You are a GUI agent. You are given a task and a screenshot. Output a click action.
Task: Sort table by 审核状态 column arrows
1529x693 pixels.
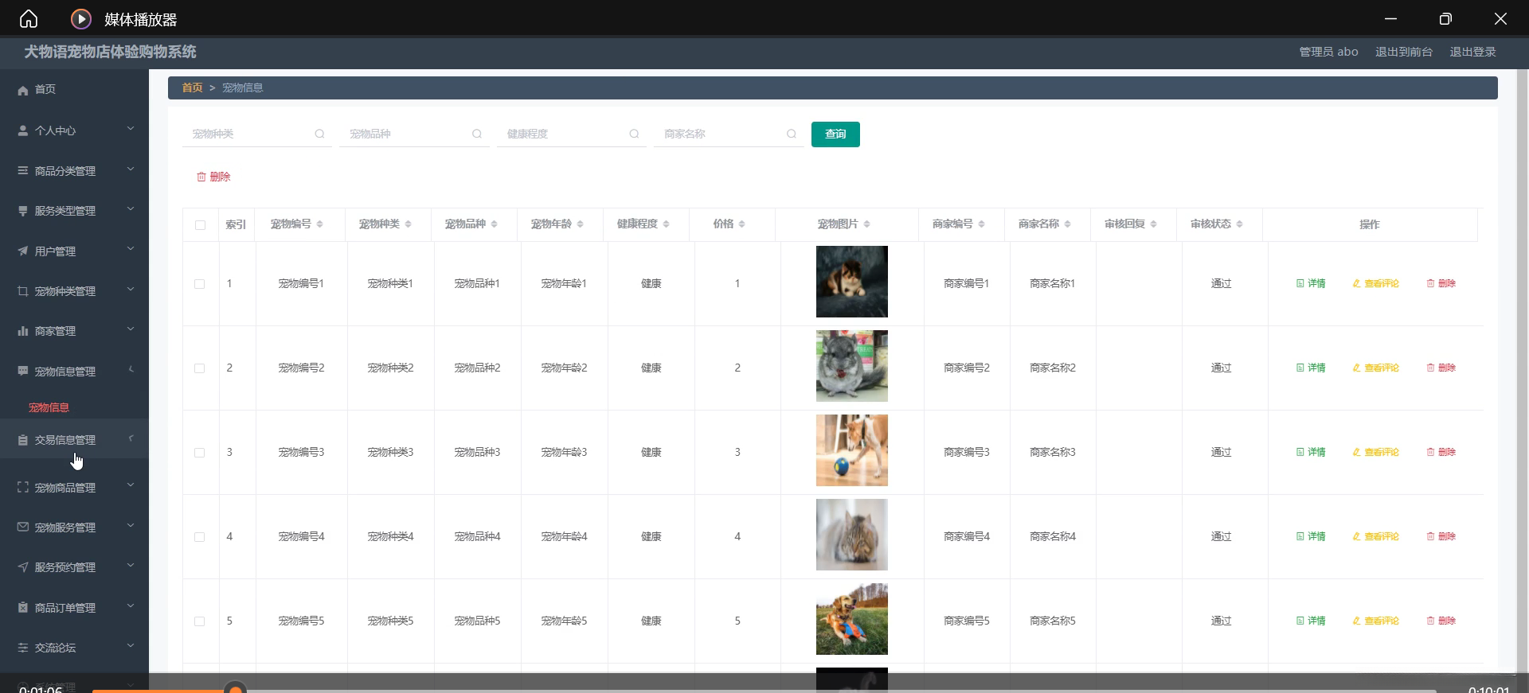point(1239,224)
